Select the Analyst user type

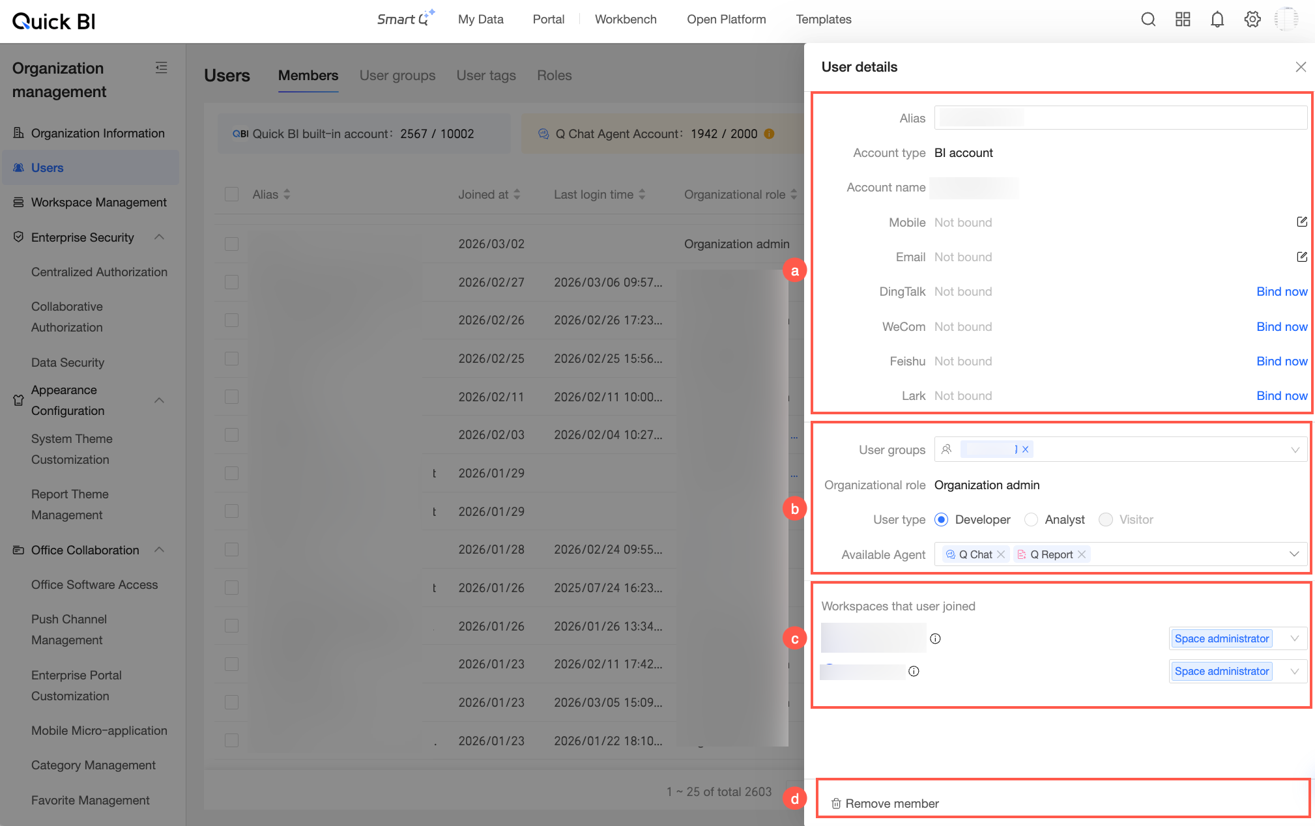pyautogui.click(x=1031, y=519)
